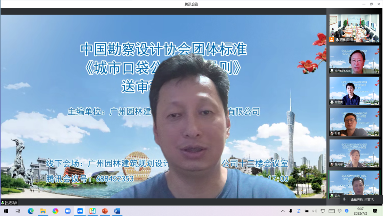The width and height of the screenshot is (383, 216).
Task: Open Task View from the taskbar
Action: 18,211
